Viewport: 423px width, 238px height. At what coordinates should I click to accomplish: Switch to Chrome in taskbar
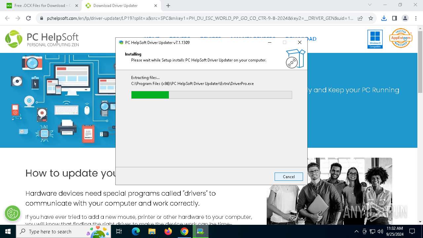(x=184, y=231)
